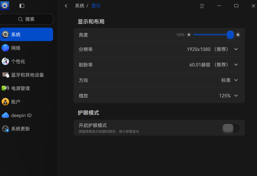
Task: Click the 亮度 row label
Action: coord(83,35)
